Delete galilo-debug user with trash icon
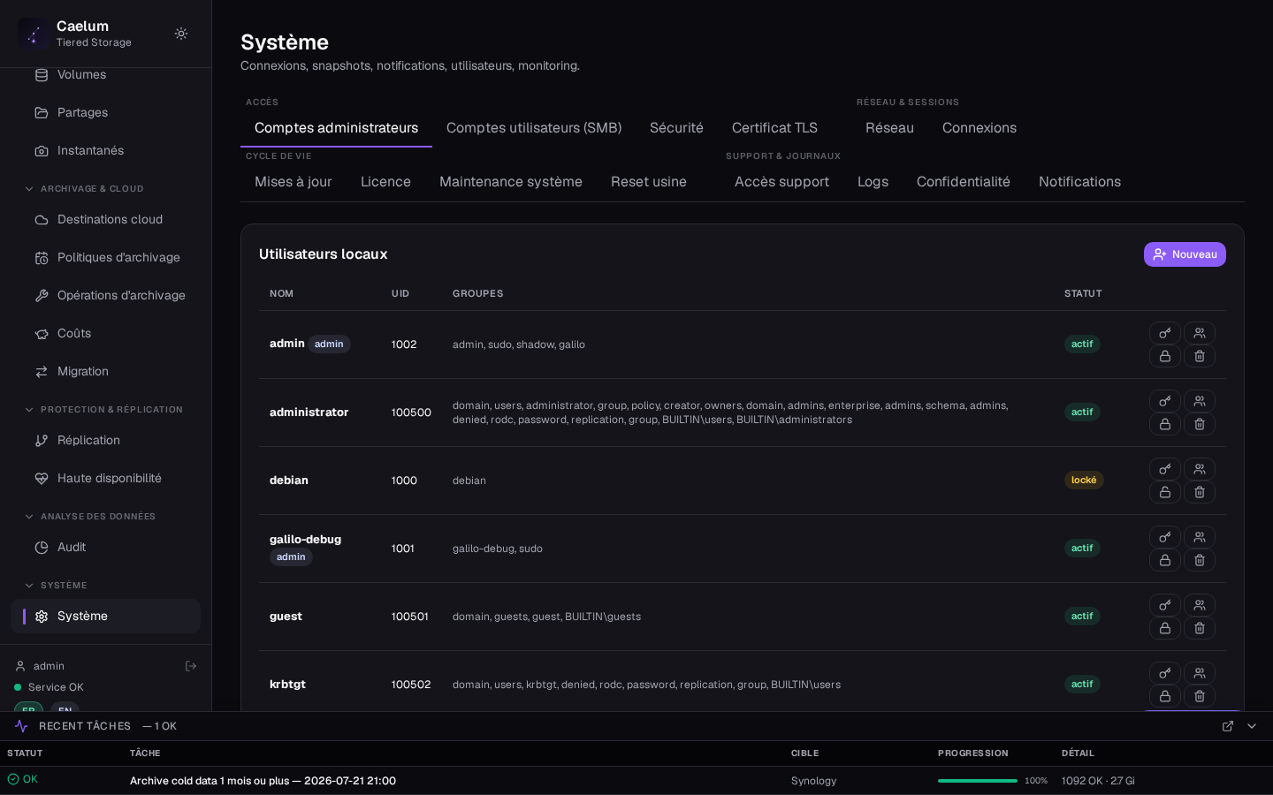Image resolution: width=1273 pixels, height=795 pixels. [x=1200, y=560]
